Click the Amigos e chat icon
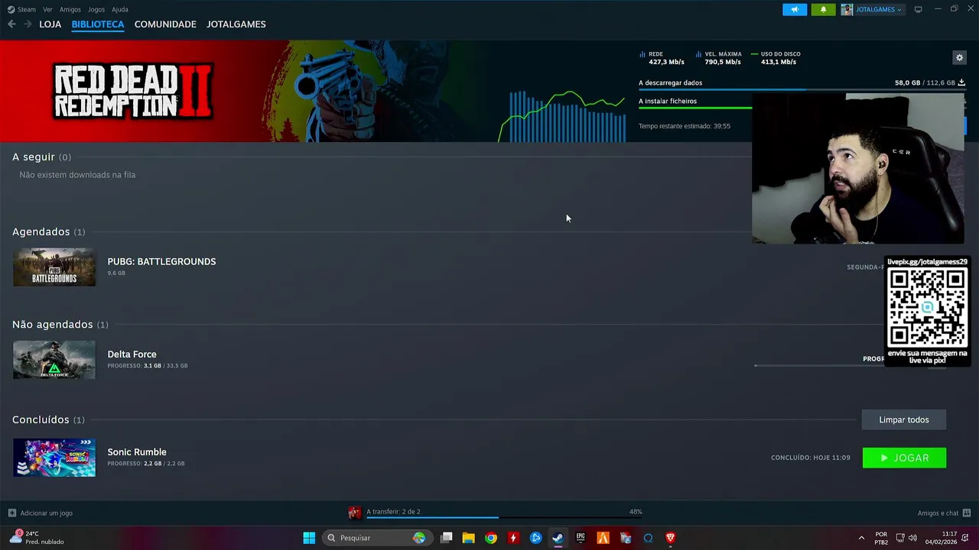 [967, 513]
